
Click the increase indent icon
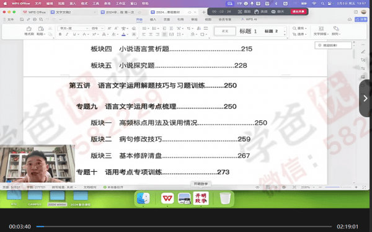click(x=171, y=29)
